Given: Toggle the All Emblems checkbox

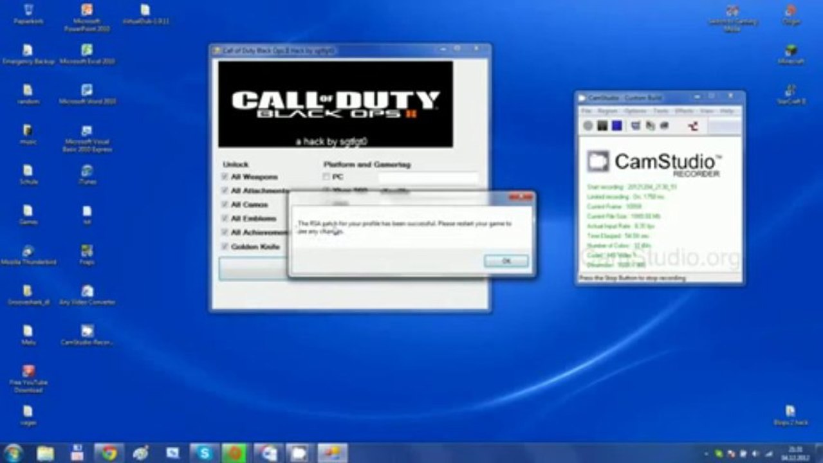Looking at the screenshot, I should 225,219.
